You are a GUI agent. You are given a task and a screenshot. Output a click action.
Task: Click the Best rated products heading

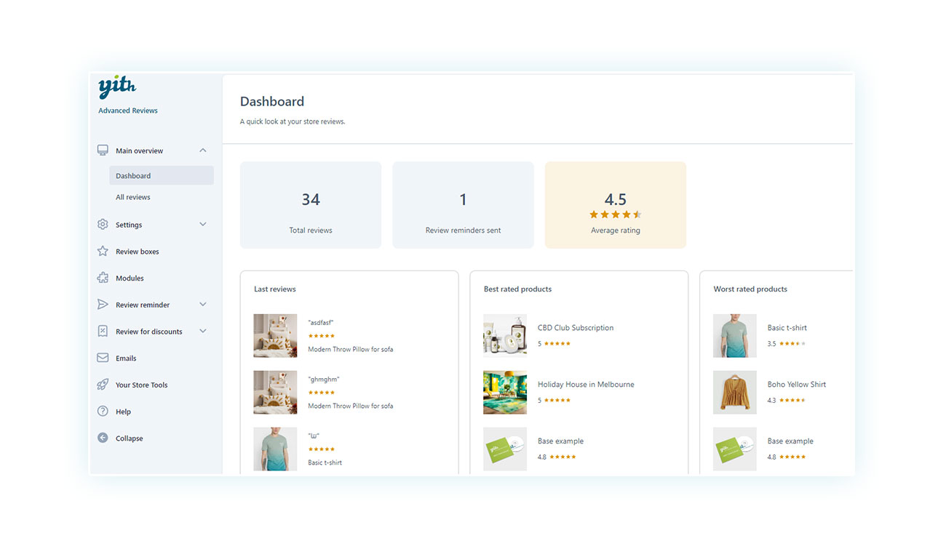coord(517,289)
